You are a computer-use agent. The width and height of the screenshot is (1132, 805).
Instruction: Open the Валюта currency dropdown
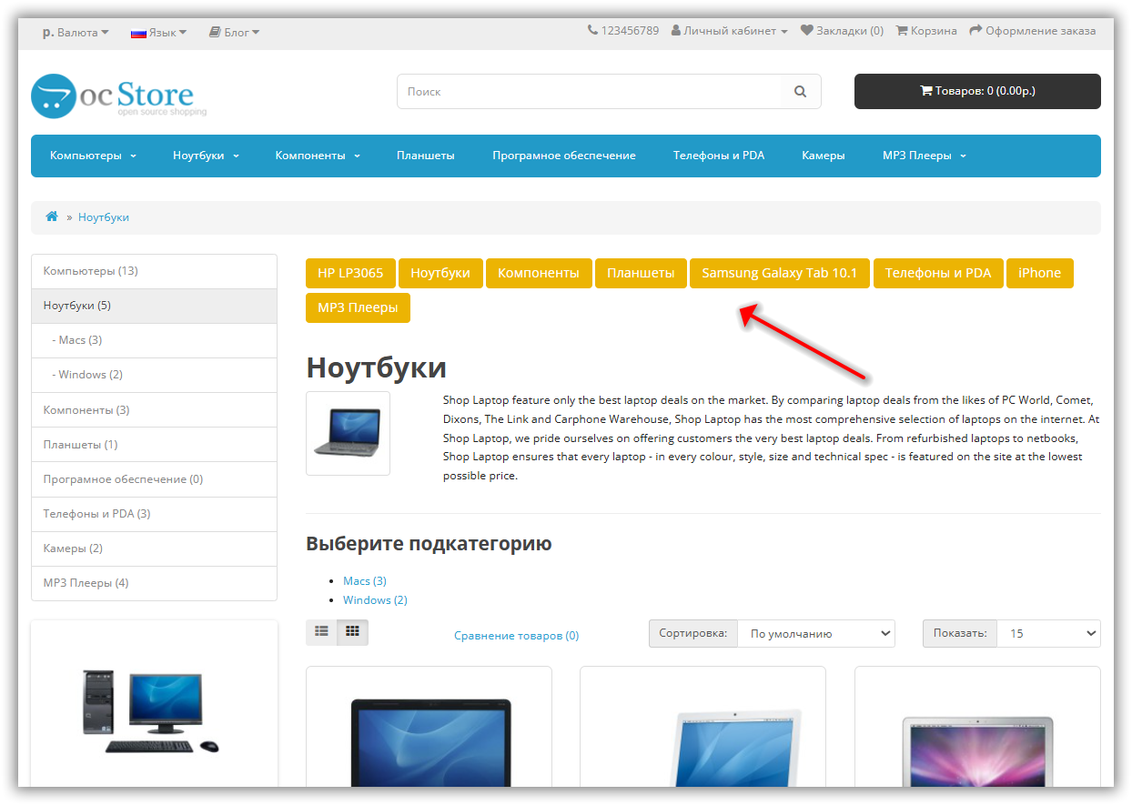pos(76,32)
